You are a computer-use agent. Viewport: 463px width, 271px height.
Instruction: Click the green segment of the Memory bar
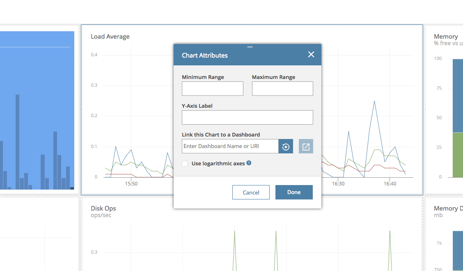click(x=458, y=155)
